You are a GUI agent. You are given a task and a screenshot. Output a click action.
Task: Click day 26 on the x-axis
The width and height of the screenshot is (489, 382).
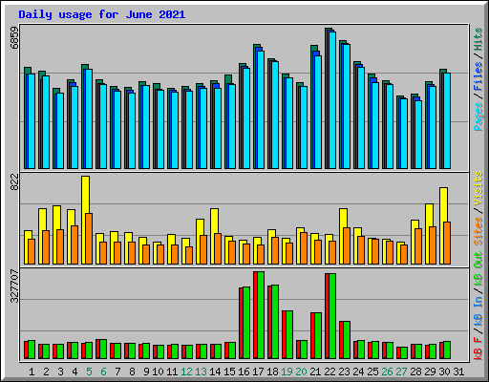click(387, 371)
